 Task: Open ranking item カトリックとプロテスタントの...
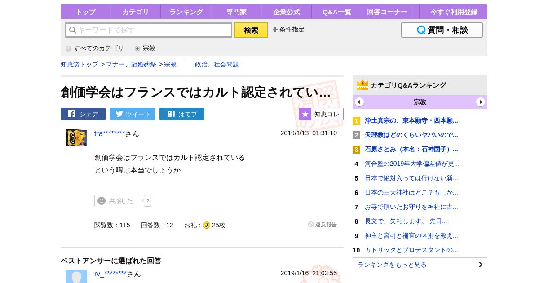coord(411,250)
